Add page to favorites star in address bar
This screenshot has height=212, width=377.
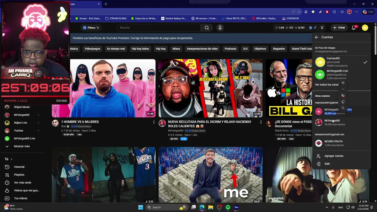299,12
